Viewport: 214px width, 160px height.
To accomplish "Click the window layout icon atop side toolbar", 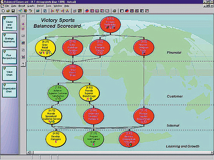I will point(23,17).
